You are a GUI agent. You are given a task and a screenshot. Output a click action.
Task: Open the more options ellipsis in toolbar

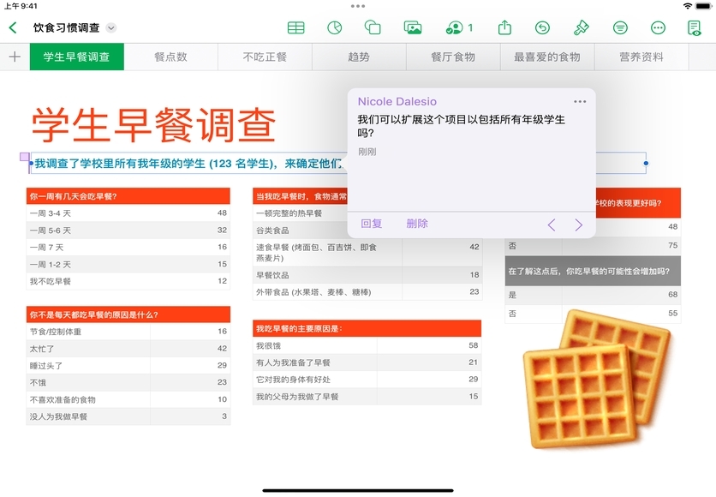point(658,27)
